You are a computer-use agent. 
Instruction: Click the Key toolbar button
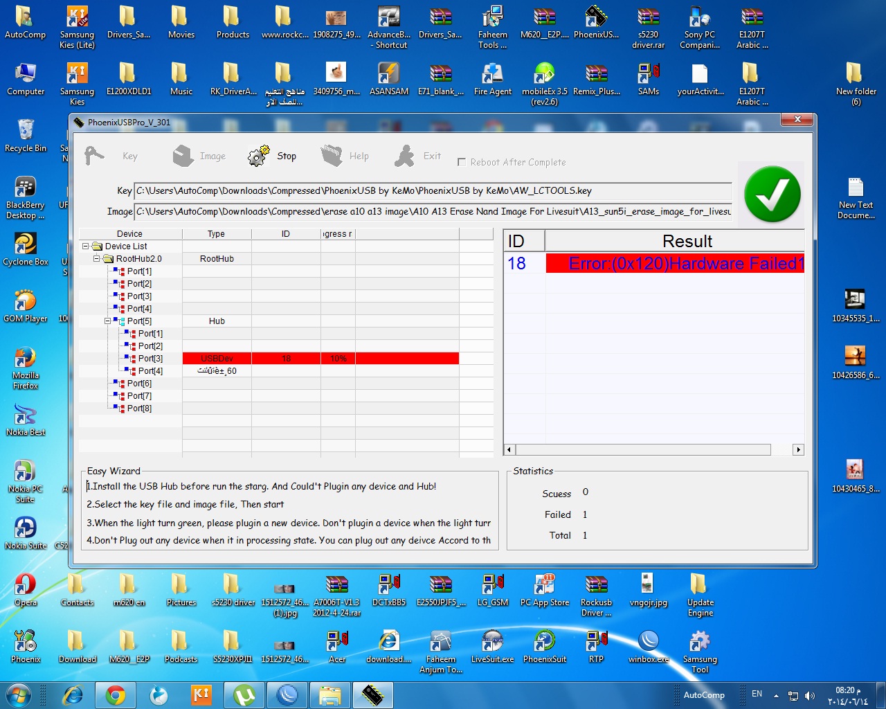(111, 156)
